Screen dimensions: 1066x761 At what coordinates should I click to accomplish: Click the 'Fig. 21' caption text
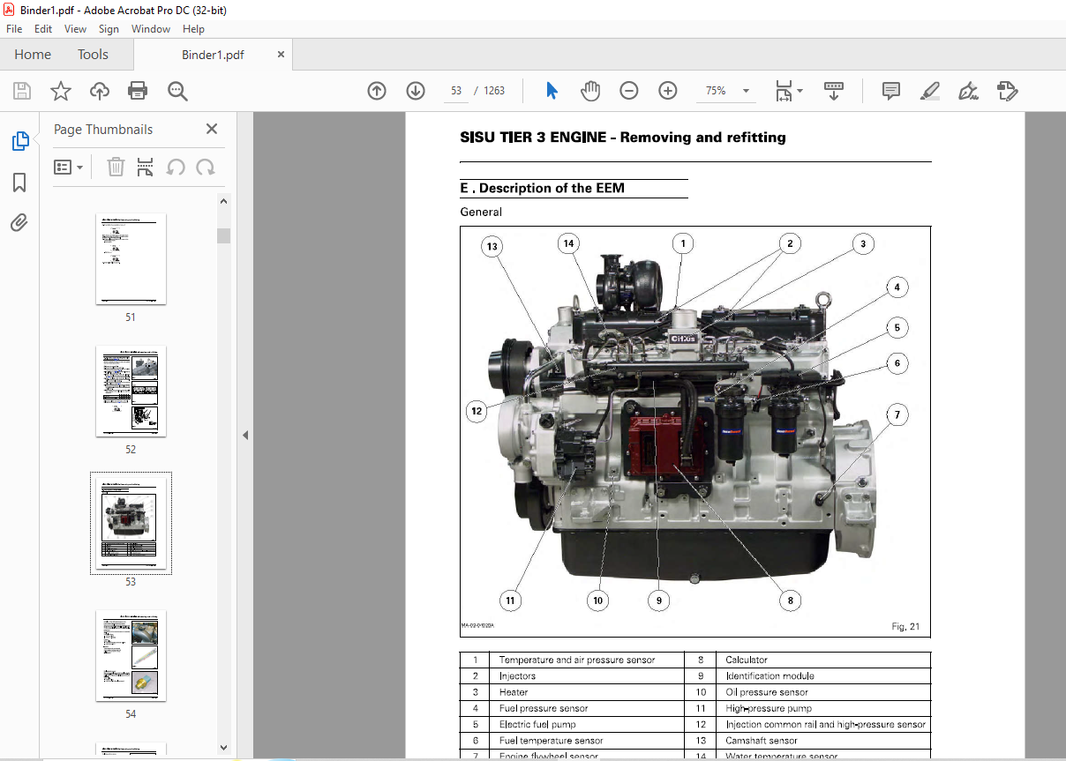905,627
